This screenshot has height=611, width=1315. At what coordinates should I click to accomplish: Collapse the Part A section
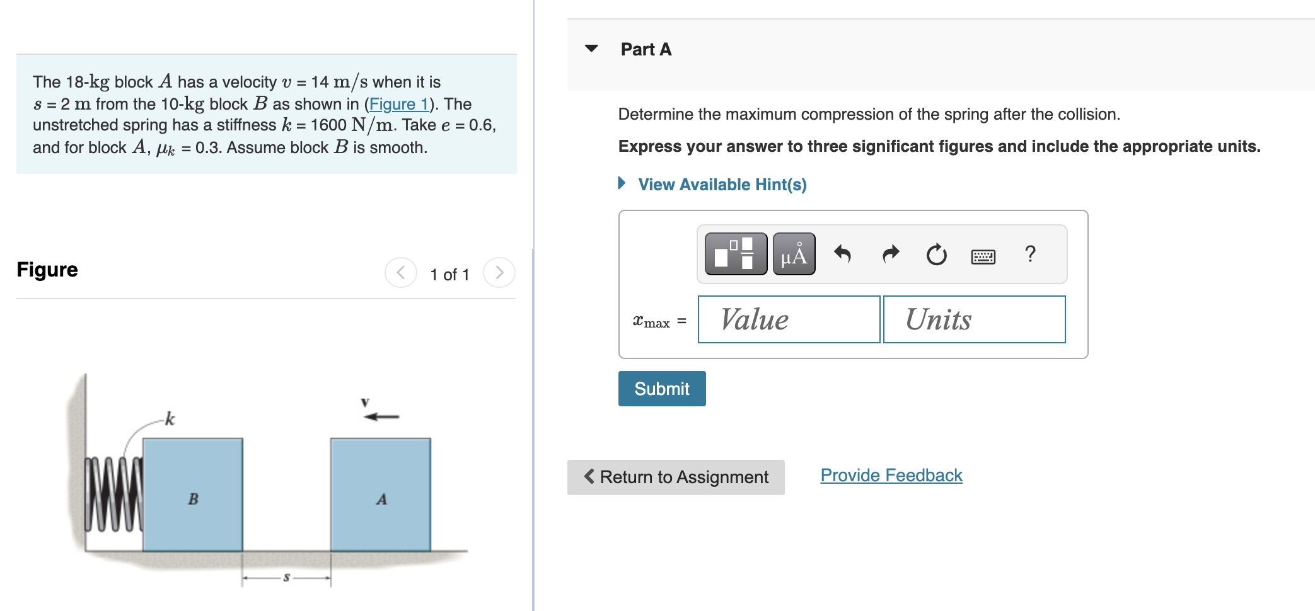coord(591,49)
